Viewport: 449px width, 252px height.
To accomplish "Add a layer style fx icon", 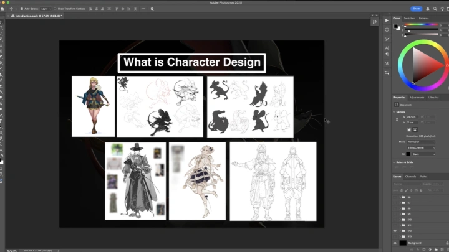I will coord(418,250).
